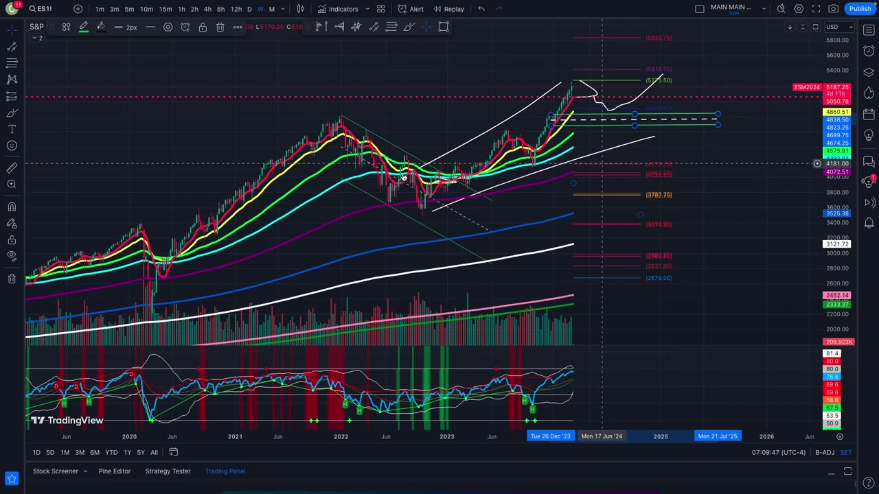Toggle the SET session setting
Viewport: 879px width, 494px height.
click(846, 453)
